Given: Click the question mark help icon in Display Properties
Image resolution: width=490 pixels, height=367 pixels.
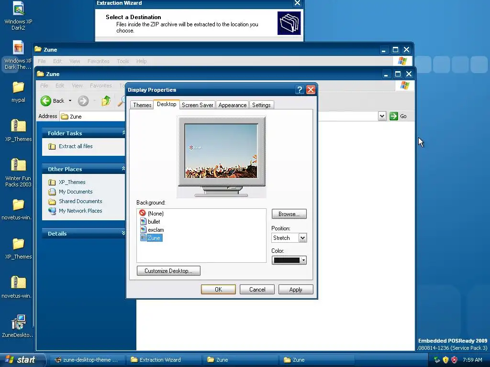Looking at the screenshot, I should (x=300, y=90).
